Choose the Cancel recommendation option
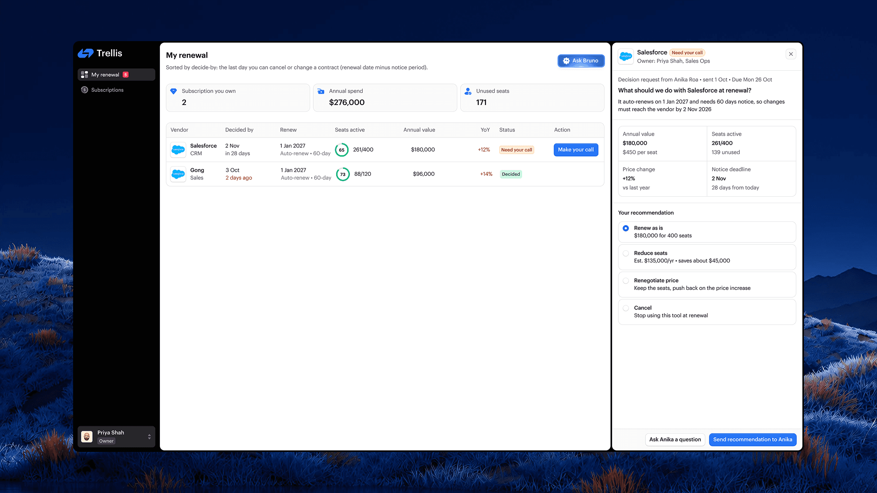877x493 pixels. pyautogui.click(x=707, y=312)
